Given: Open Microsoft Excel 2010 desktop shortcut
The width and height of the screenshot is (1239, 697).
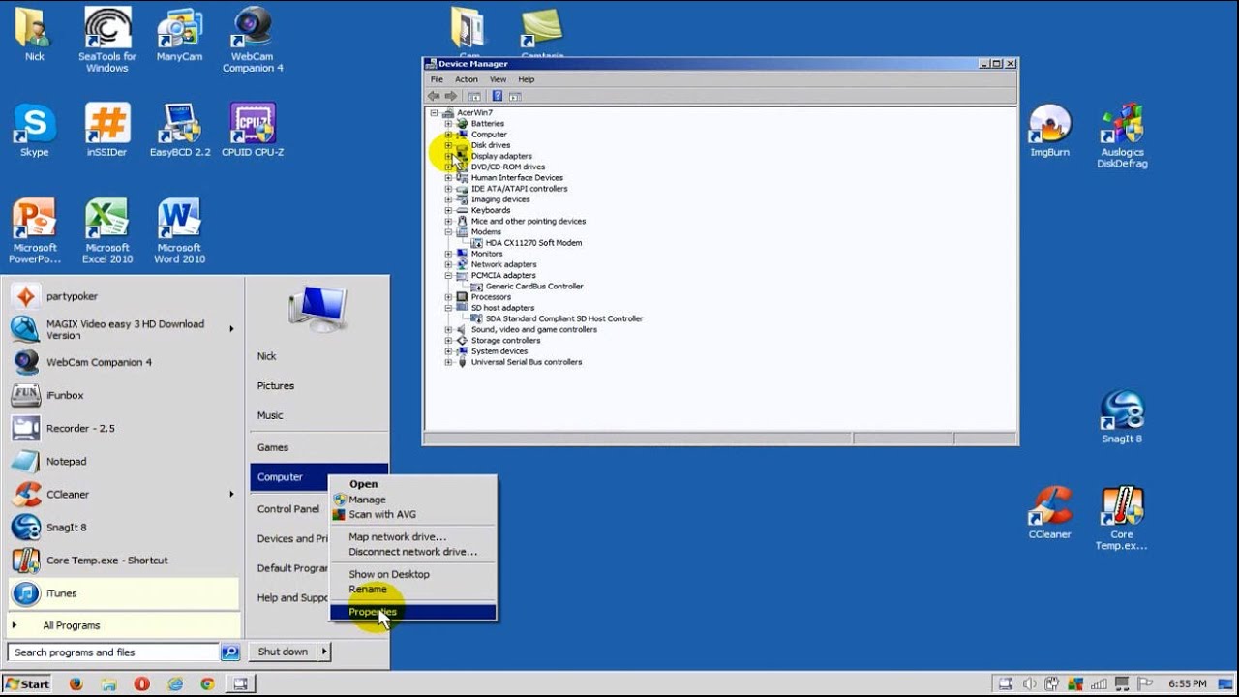Looking at the screenshot, I should 107,230.
